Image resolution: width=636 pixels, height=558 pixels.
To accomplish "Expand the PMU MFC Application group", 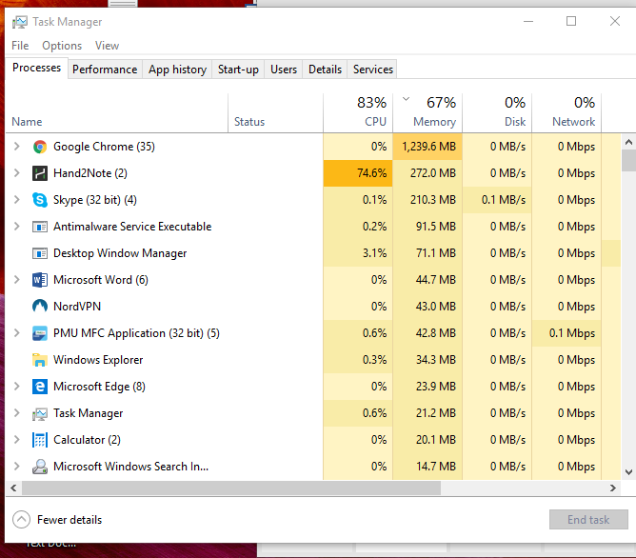I will pos(16,333).
